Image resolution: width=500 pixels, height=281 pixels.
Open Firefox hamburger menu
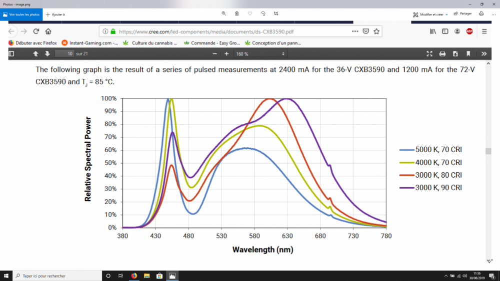point(484,31)
